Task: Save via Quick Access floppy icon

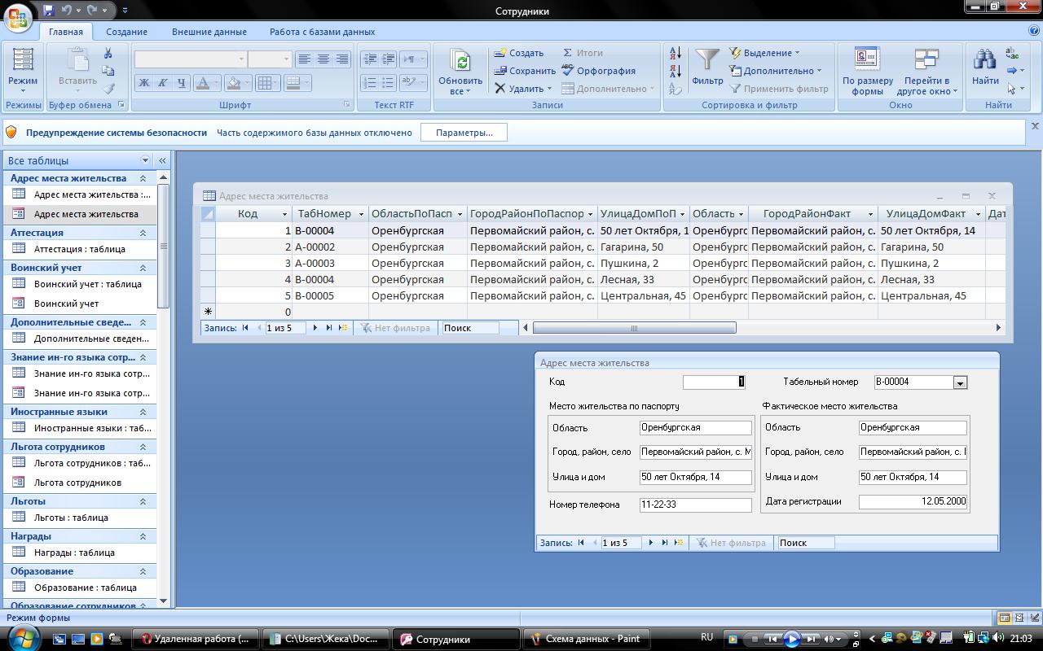Action: pyautogui.click(x=49, y=11)
